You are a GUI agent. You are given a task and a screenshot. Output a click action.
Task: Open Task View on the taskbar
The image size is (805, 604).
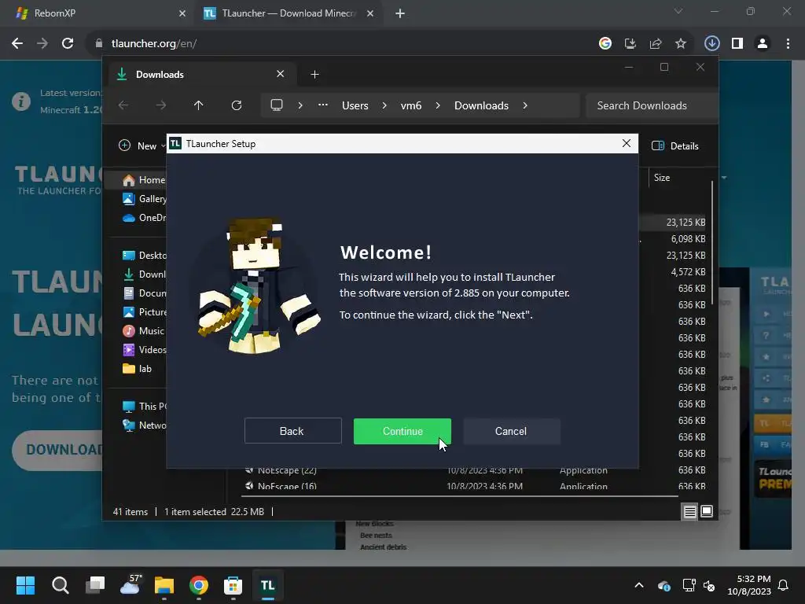pyautogui.click(x=95, y=585)
